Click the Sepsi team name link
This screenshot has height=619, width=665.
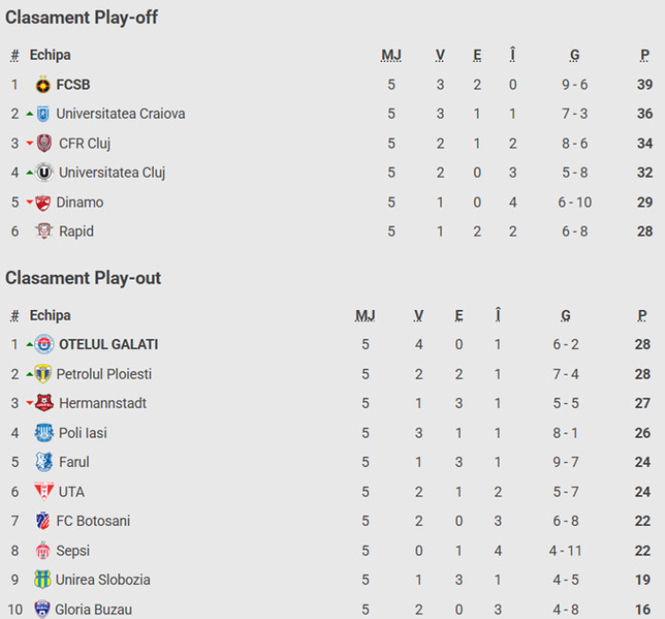(74, 551)
